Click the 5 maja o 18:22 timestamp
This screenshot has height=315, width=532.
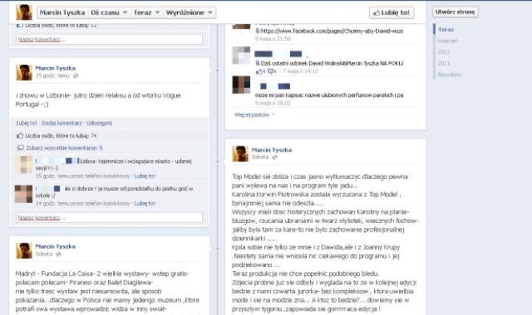pyautogui.click(x=272, y=103)
